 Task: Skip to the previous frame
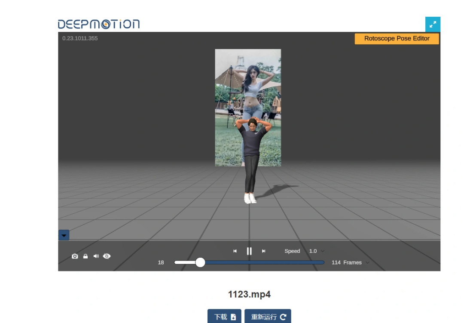[x=235, y=251]
